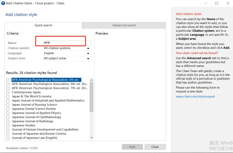Screen dimensions: 233x153
Task: Click results list scroll down arrow
Action: [92, 137]
